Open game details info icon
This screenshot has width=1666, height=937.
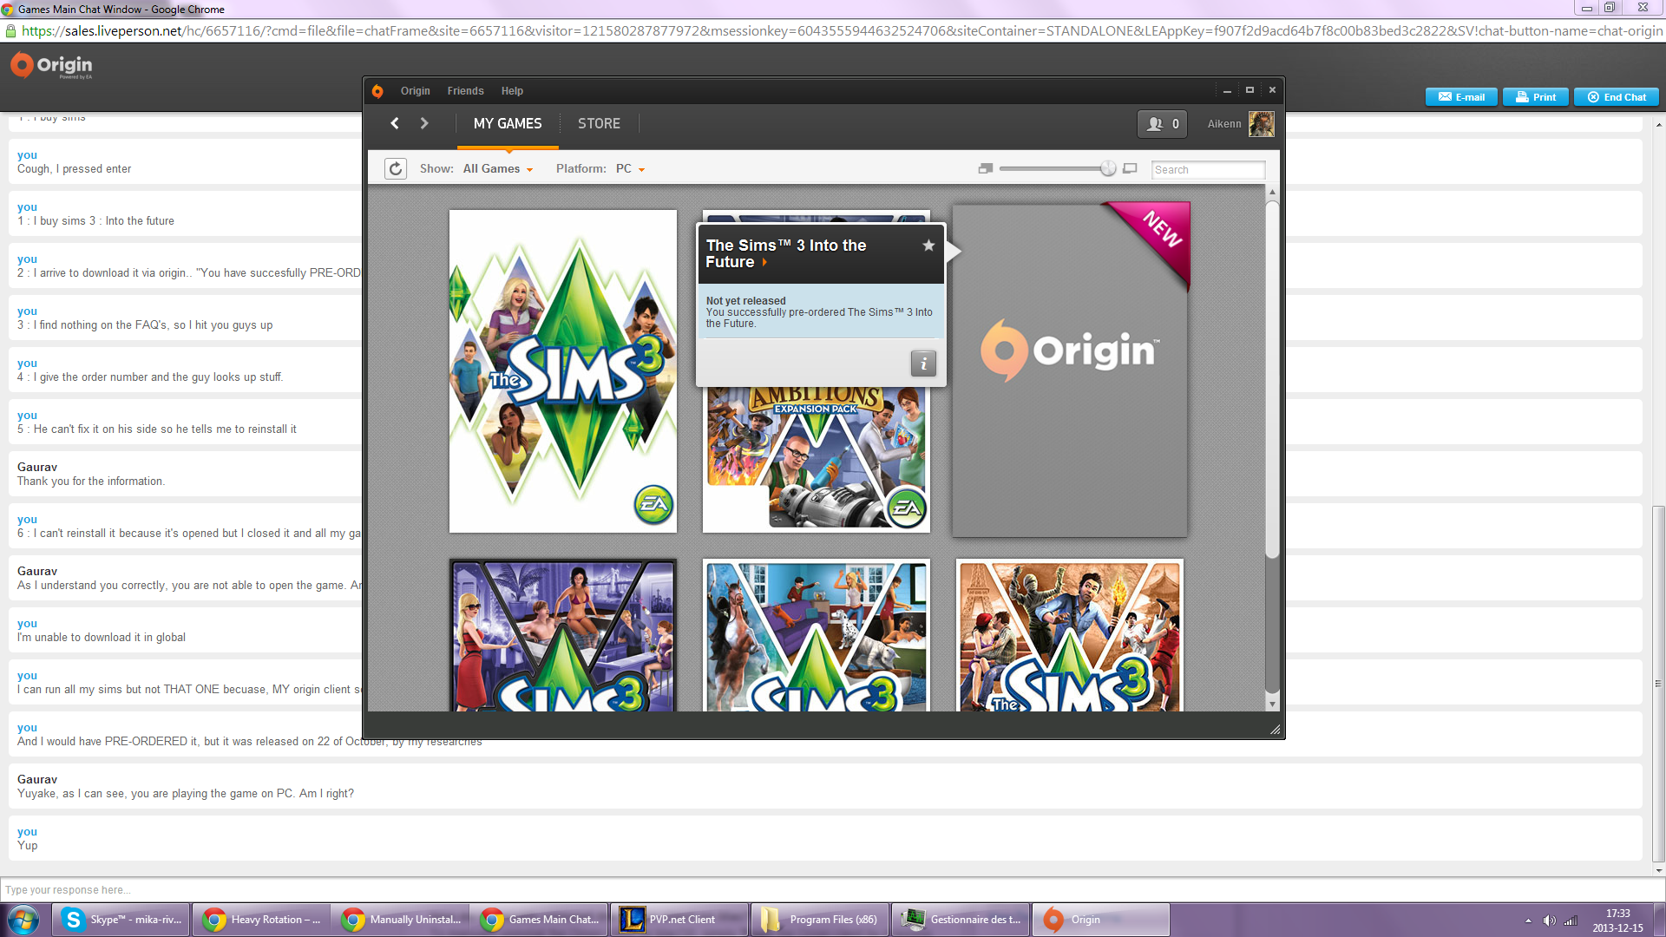[923, 364]
